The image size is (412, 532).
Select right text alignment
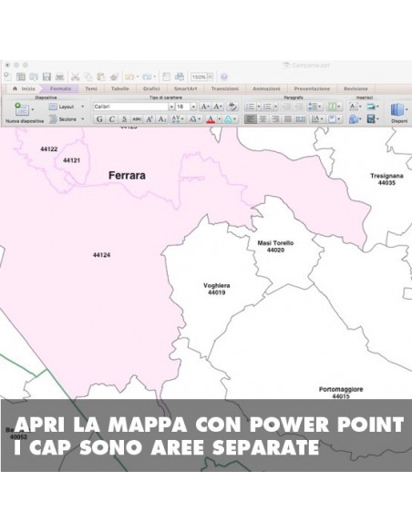tap(275, 118)
